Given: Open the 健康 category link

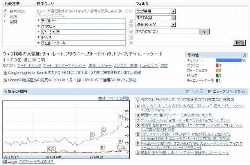Looking at the screenshot, I should [x=164, y=66].
